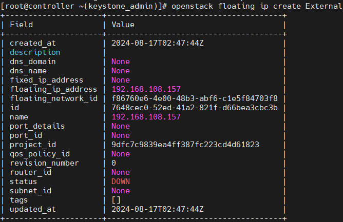Click the updated_at timestamp value
The width and height of the screenshot is (343, 222).
coord(158,209)
